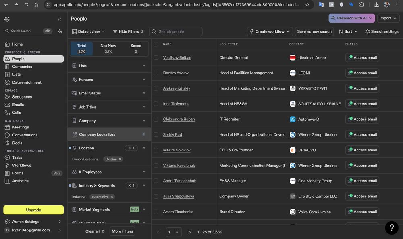Screen dimensions: 403x239
Task: Collapse the sidebar with the double-chevron icon
Action: 59,19
